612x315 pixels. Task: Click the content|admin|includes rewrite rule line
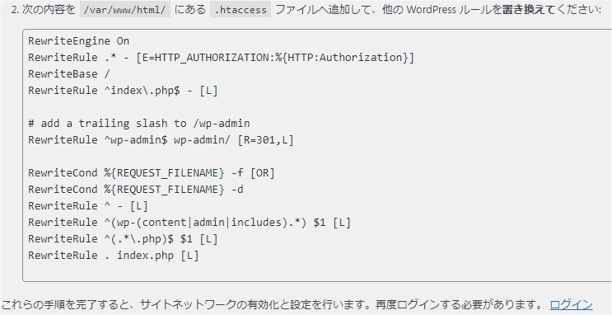pyautogui.click(x=189, y=223)
